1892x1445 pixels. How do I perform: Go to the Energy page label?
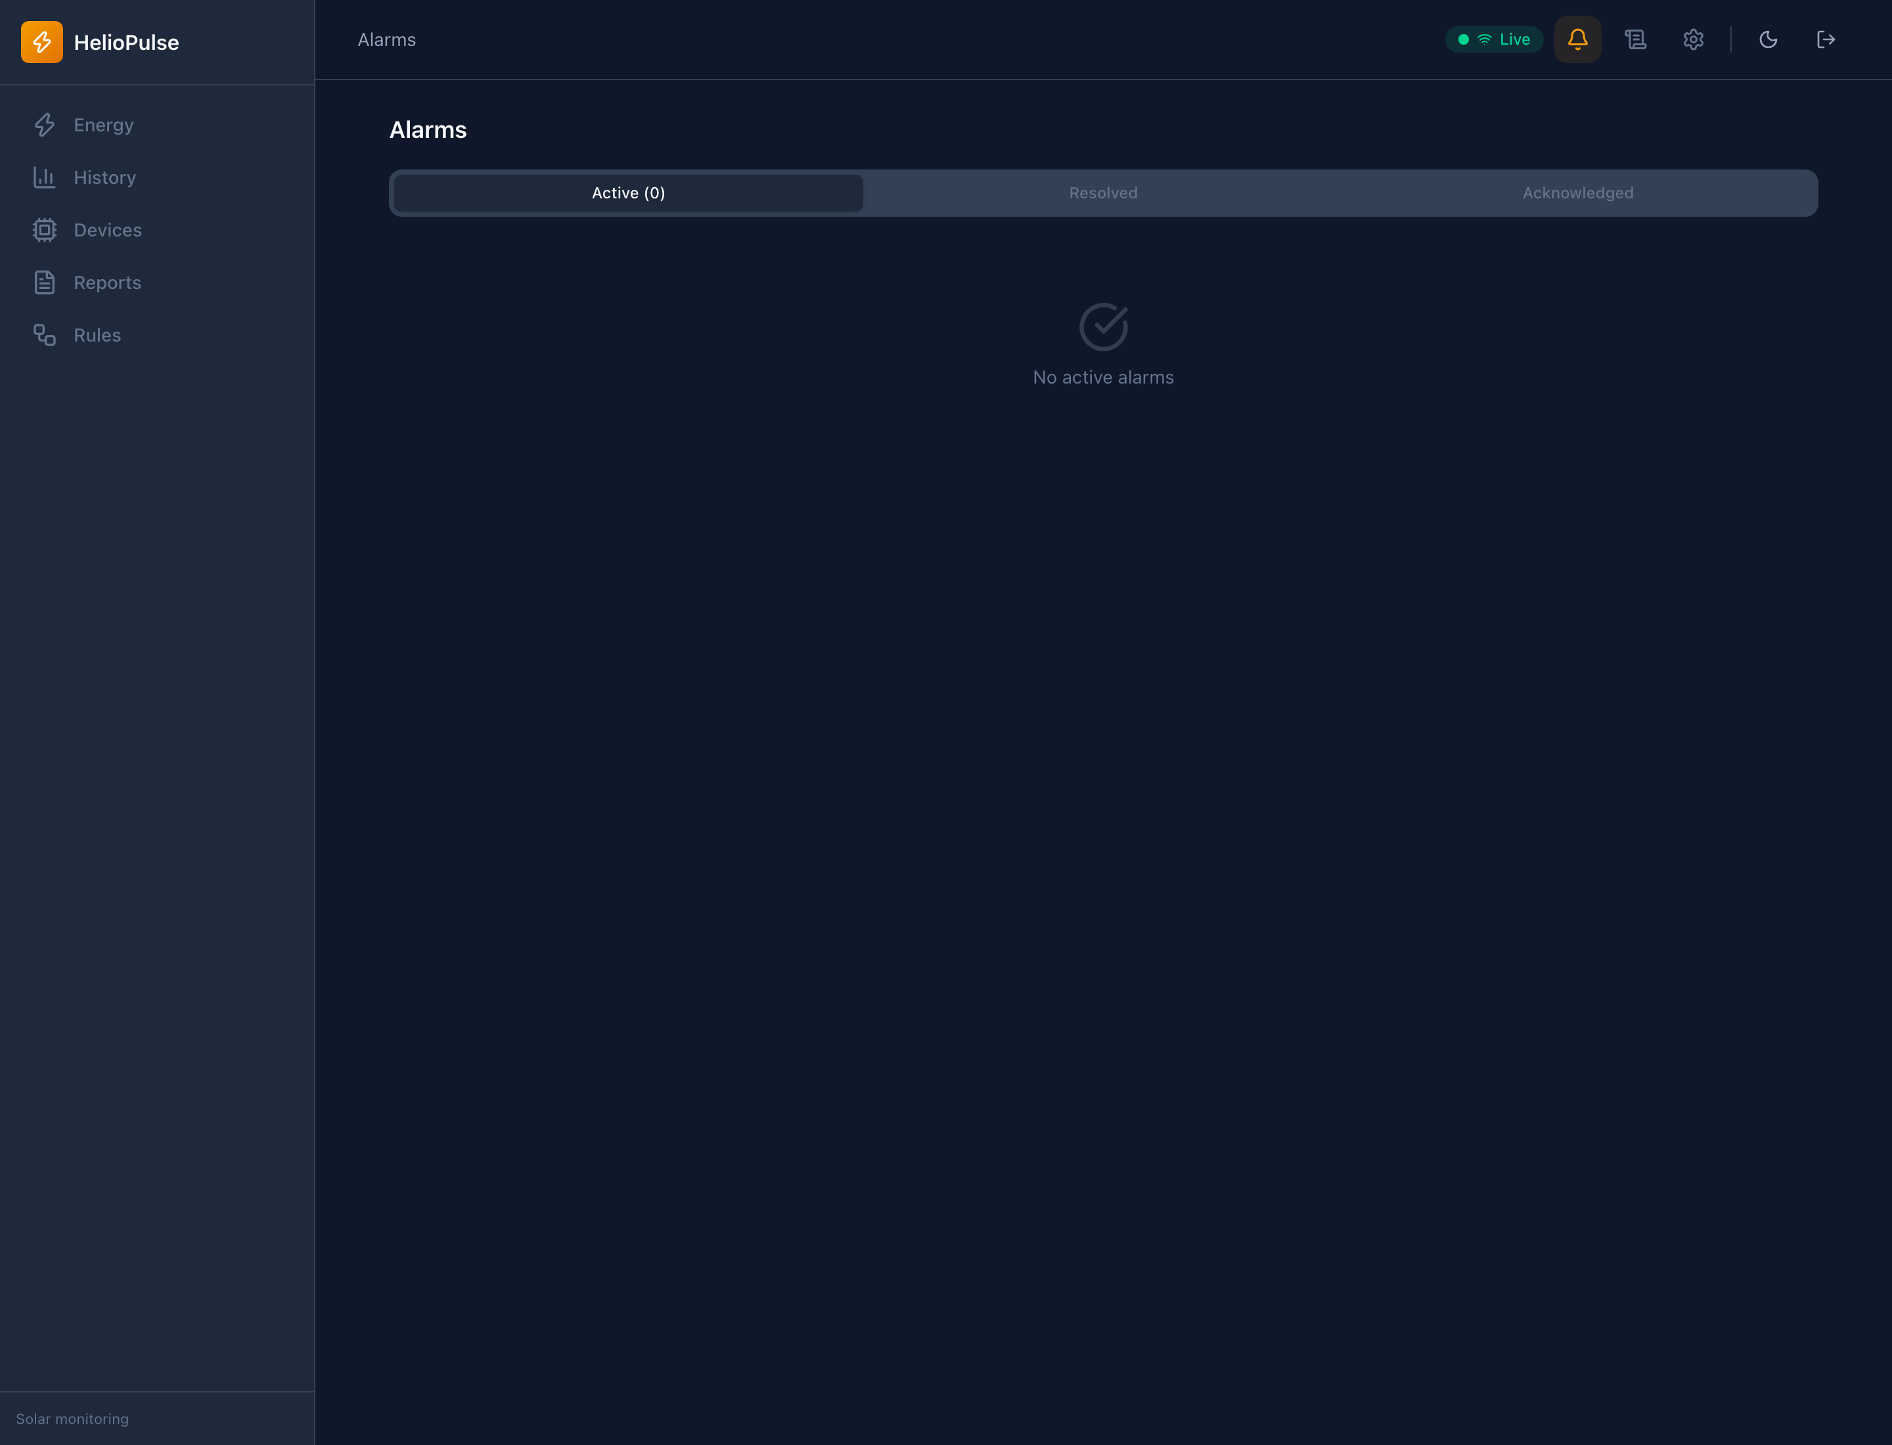coord(103,125)
